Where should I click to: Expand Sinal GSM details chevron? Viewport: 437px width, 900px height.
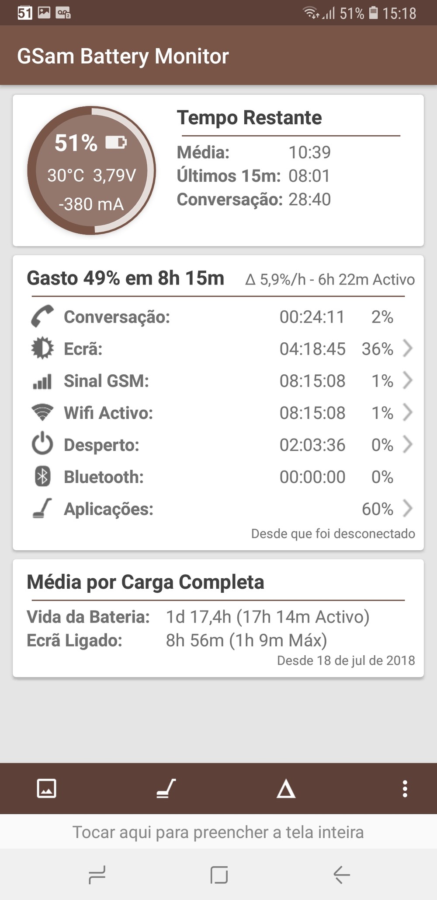coord(407,380)
